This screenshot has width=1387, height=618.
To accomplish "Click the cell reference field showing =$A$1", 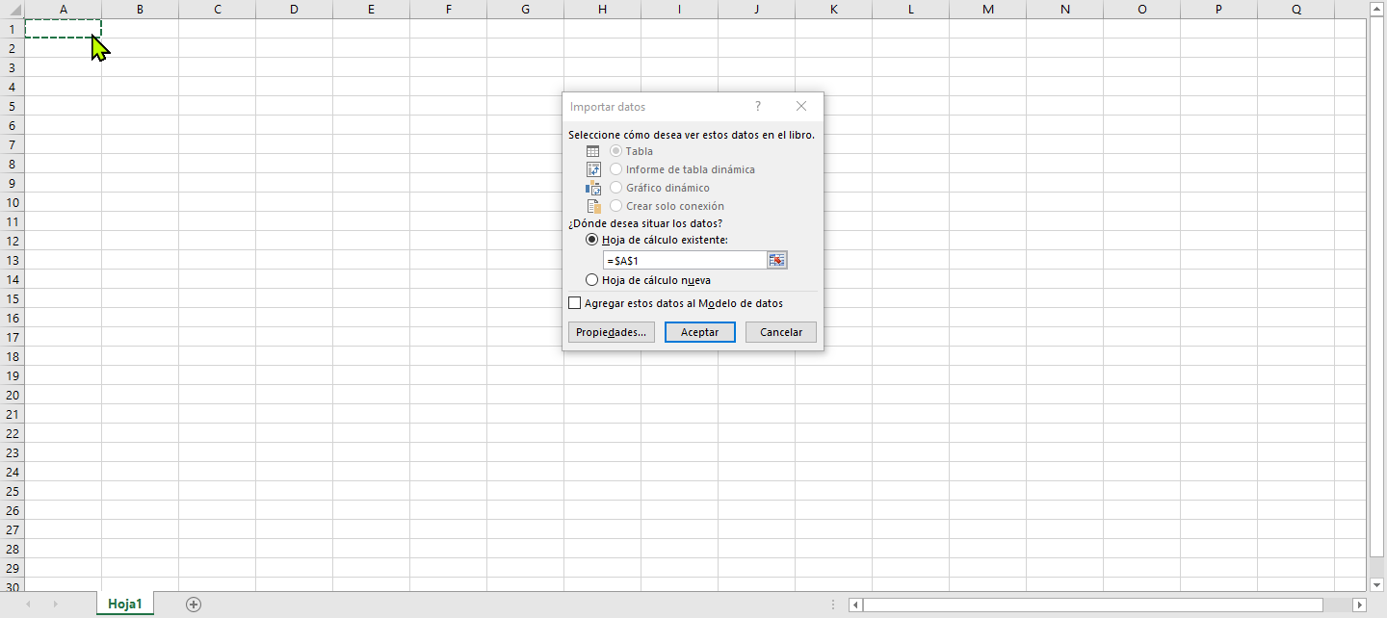I will tap(684, 261).
